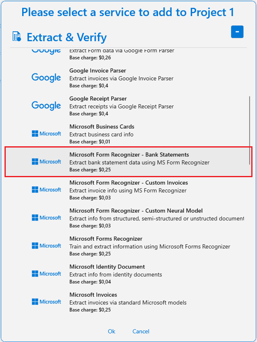
Task: Click Google logo beside Google Receipt Parser
Action: 46,106
